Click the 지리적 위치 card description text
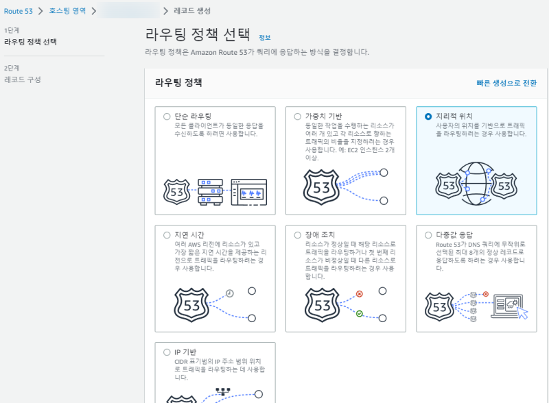Screen dimensions: 549x403 [x=481, y=130]
